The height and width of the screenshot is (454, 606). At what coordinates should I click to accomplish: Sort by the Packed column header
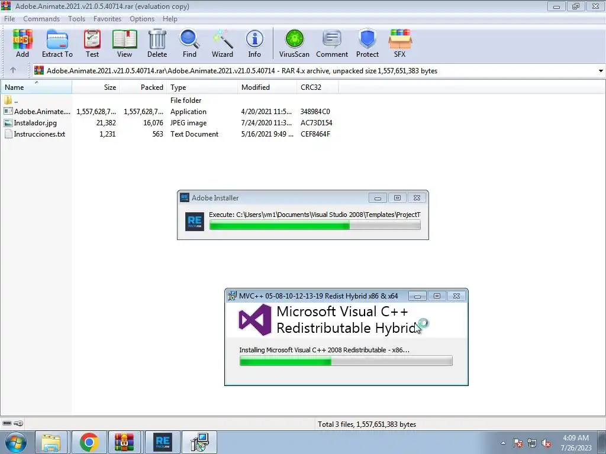coord(143,87)
